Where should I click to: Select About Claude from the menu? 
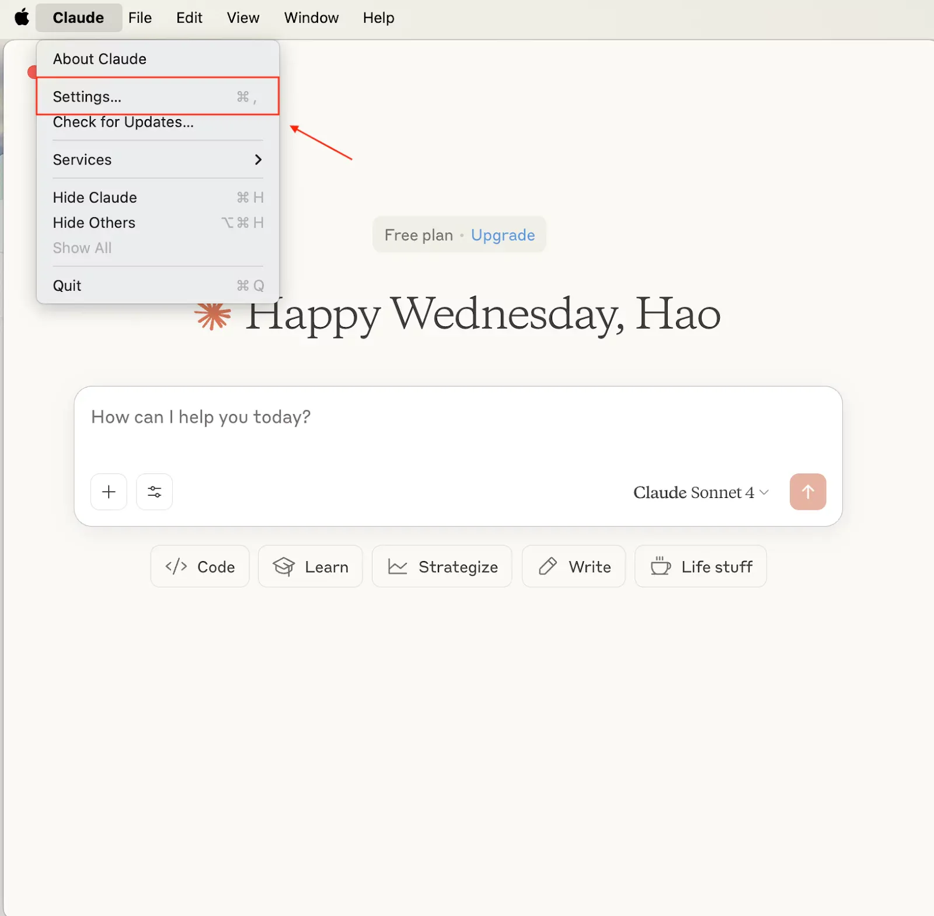click(158, 59)
